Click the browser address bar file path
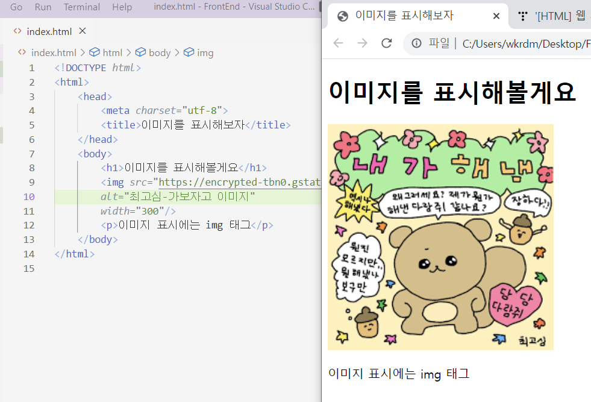The height and width of the screenshot is (402, 591). tap(526, 44)
